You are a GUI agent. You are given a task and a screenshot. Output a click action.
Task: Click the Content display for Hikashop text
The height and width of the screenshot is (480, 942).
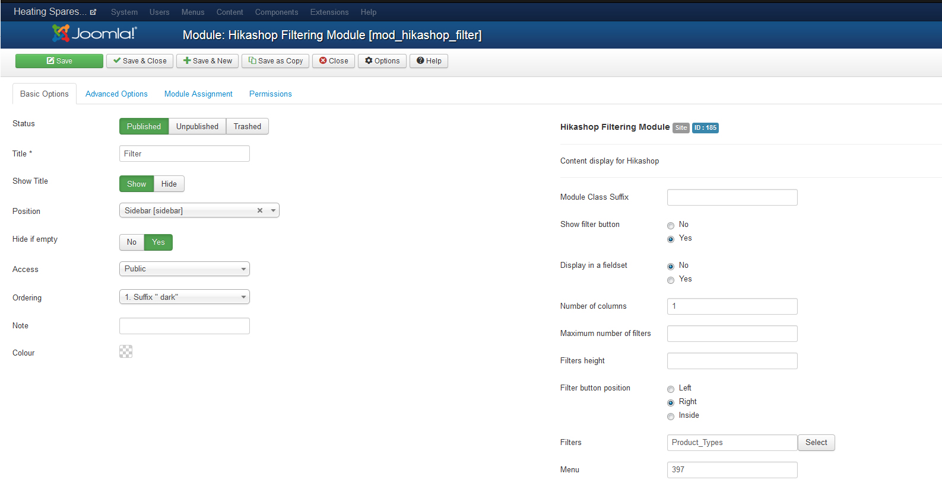click(610, 161)
